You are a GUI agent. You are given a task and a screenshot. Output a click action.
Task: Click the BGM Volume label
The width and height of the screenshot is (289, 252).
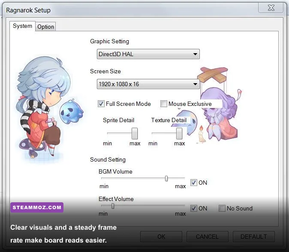pos(115,171)
